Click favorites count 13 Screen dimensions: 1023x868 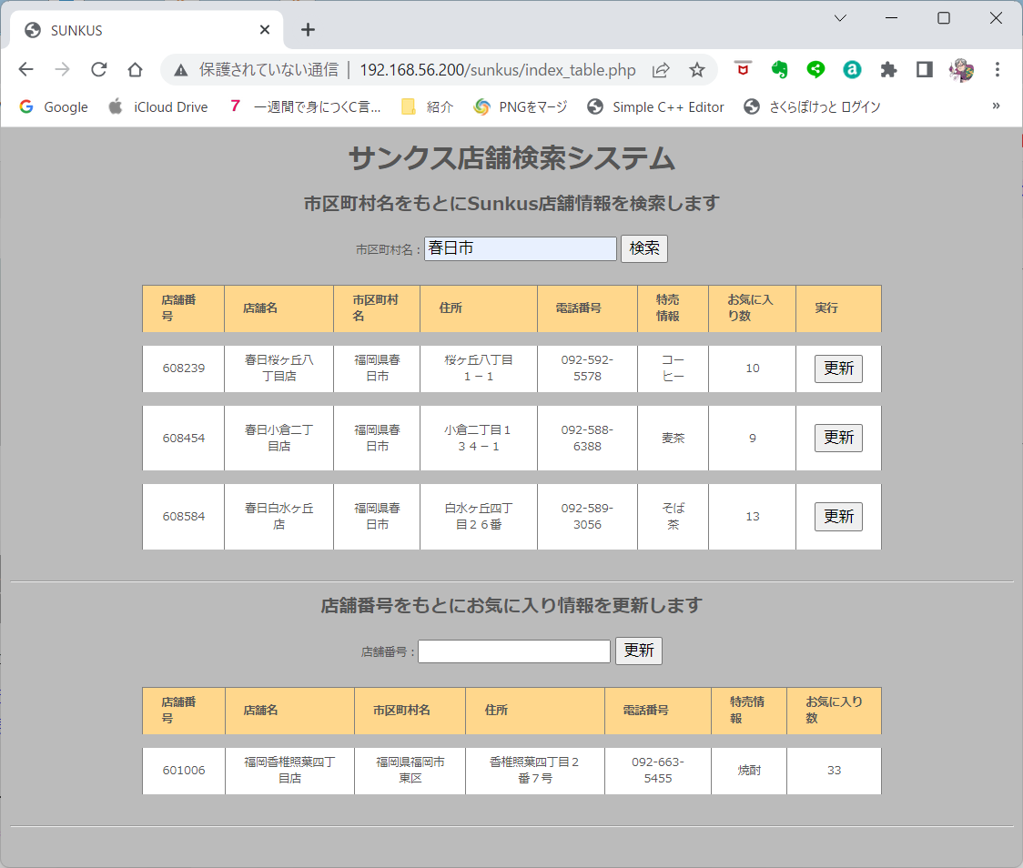(x=753, y=517)
